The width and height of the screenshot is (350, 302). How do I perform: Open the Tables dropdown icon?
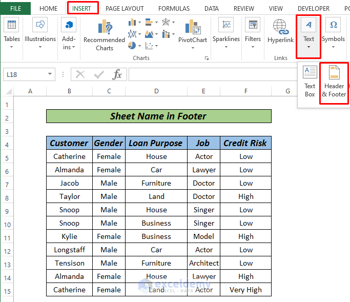click(x=12, y=25)
